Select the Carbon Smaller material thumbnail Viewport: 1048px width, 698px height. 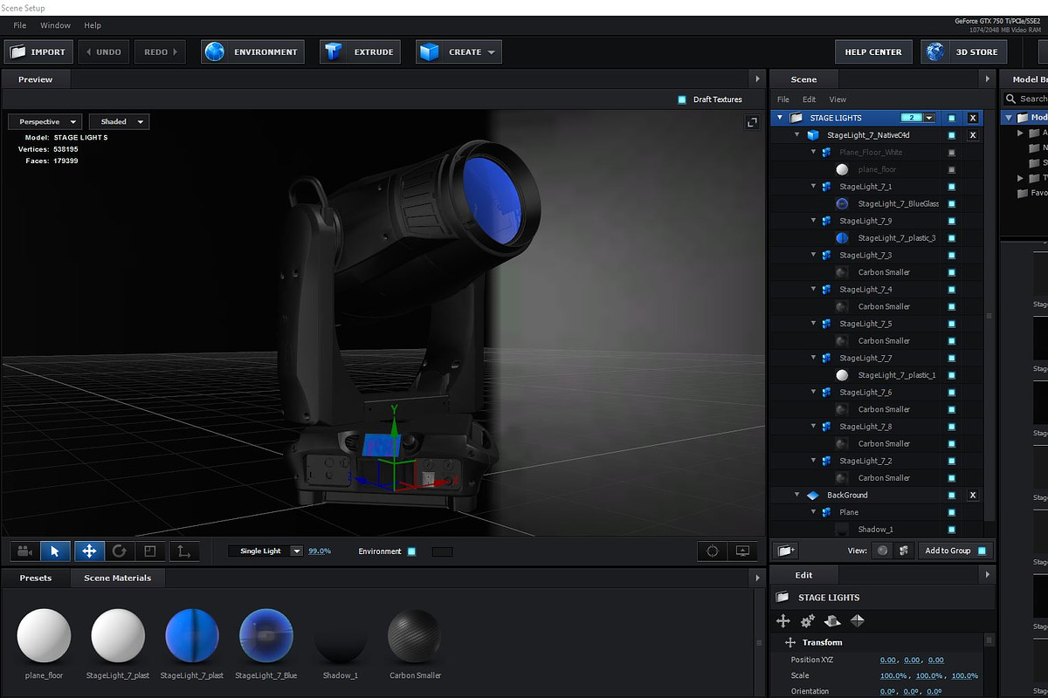pos(415,637)
